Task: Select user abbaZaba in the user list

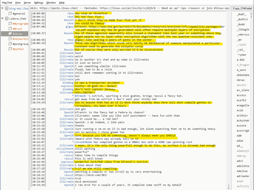Action: click(243, 75)
